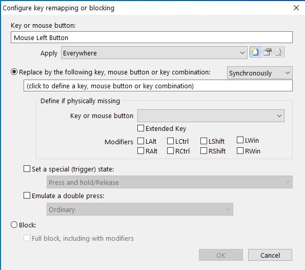The image size is (305, 270).
Task: Tick the RCtrl modifier checkbox
Action: (x=170, y=151)
